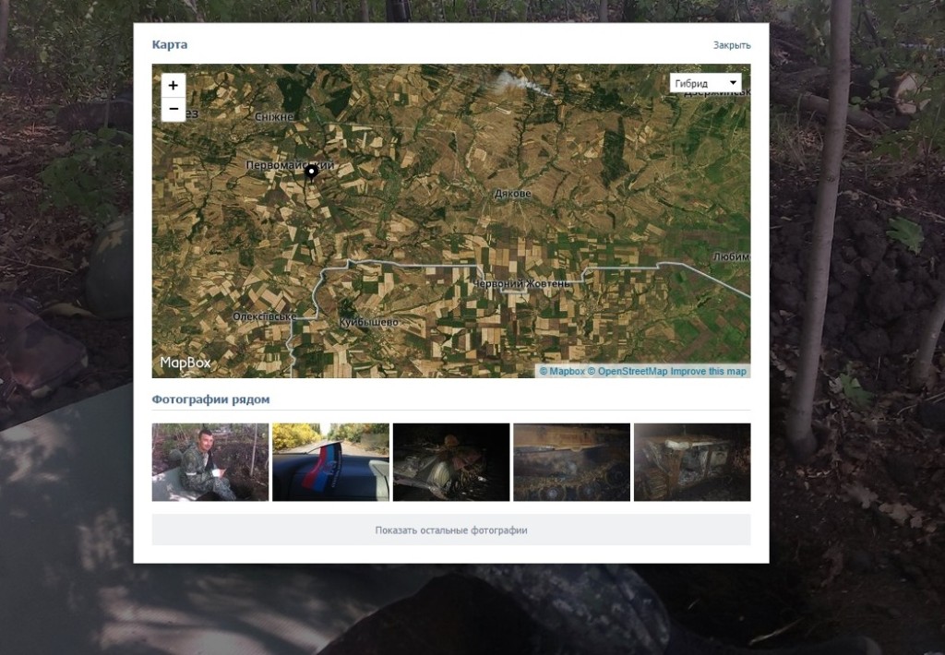Click the Олексіївське label on the map

[263, 316]
